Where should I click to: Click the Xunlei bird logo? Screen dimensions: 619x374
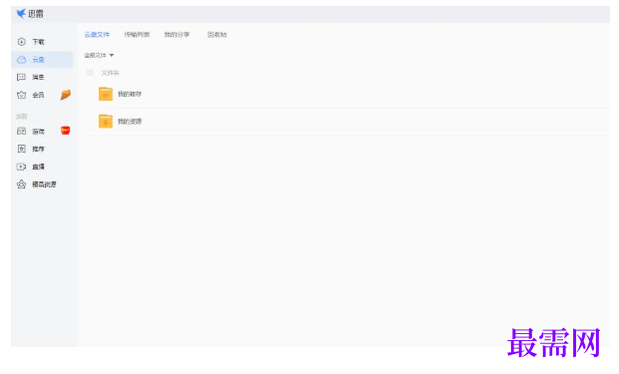(x=21, y=14)
